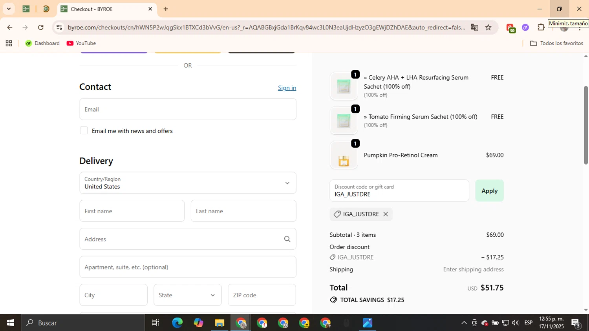
Task: Focus the ZIP code field
Action: pyautogui.click(x=262, y=295)
